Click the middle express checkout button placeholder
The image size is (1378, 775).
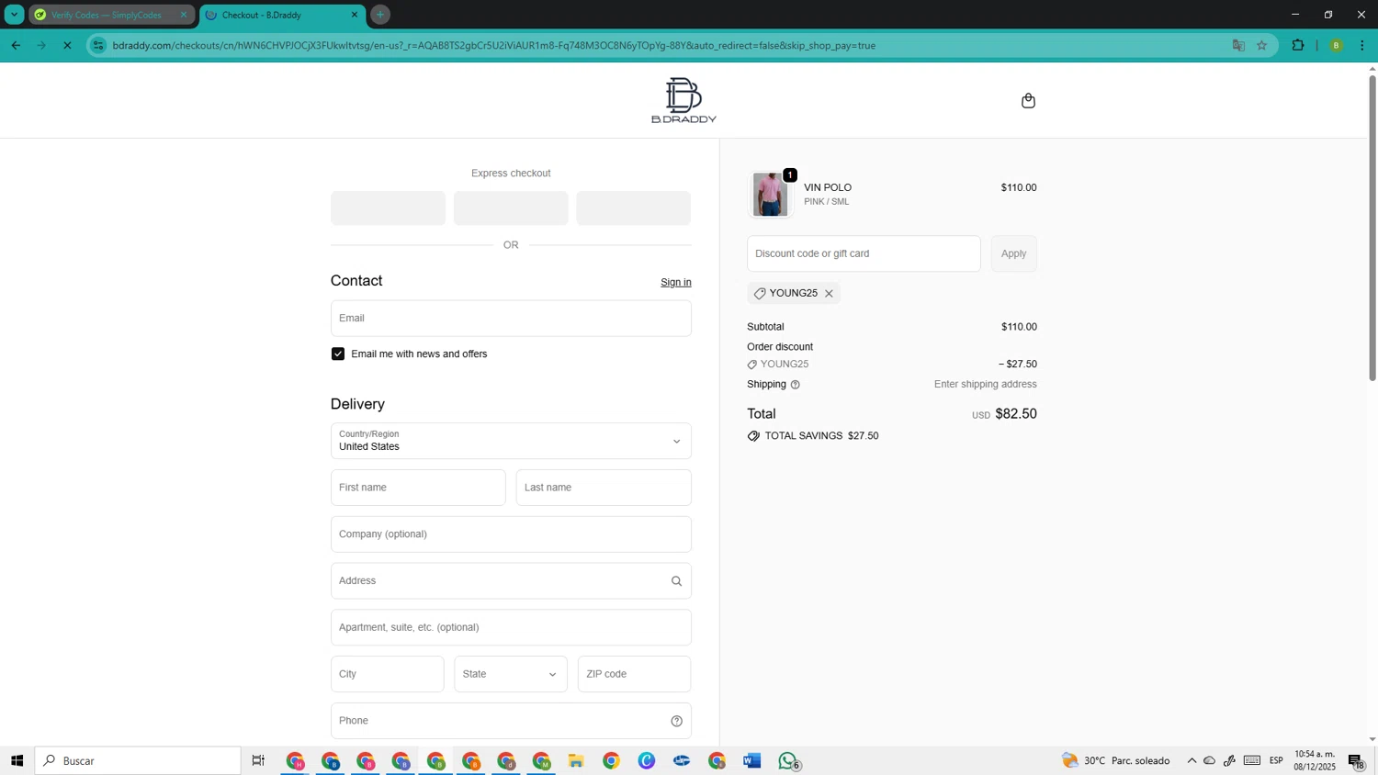tap(511, 208)
